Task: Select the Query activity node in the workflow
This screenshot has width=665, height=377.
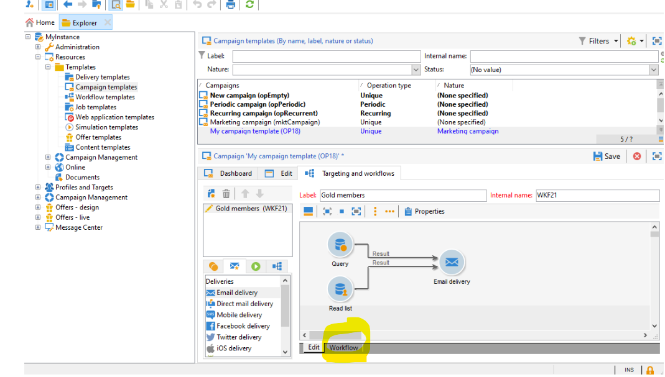Action: pyautogui.click(x=340, y=244)
